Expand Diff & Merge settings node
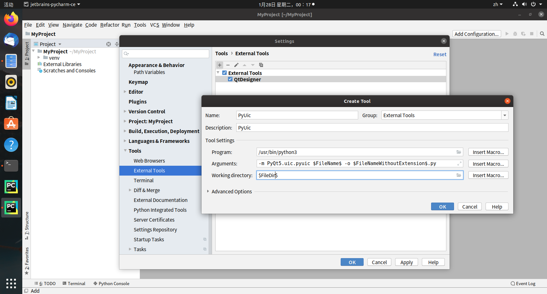 (130, 190)
